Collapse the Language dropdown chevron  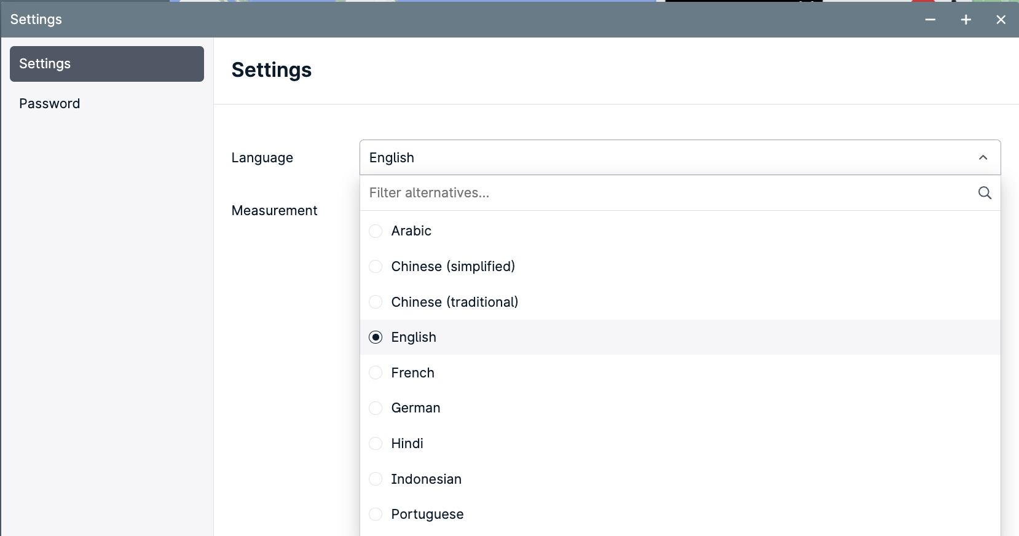click(x=983, y=157)
